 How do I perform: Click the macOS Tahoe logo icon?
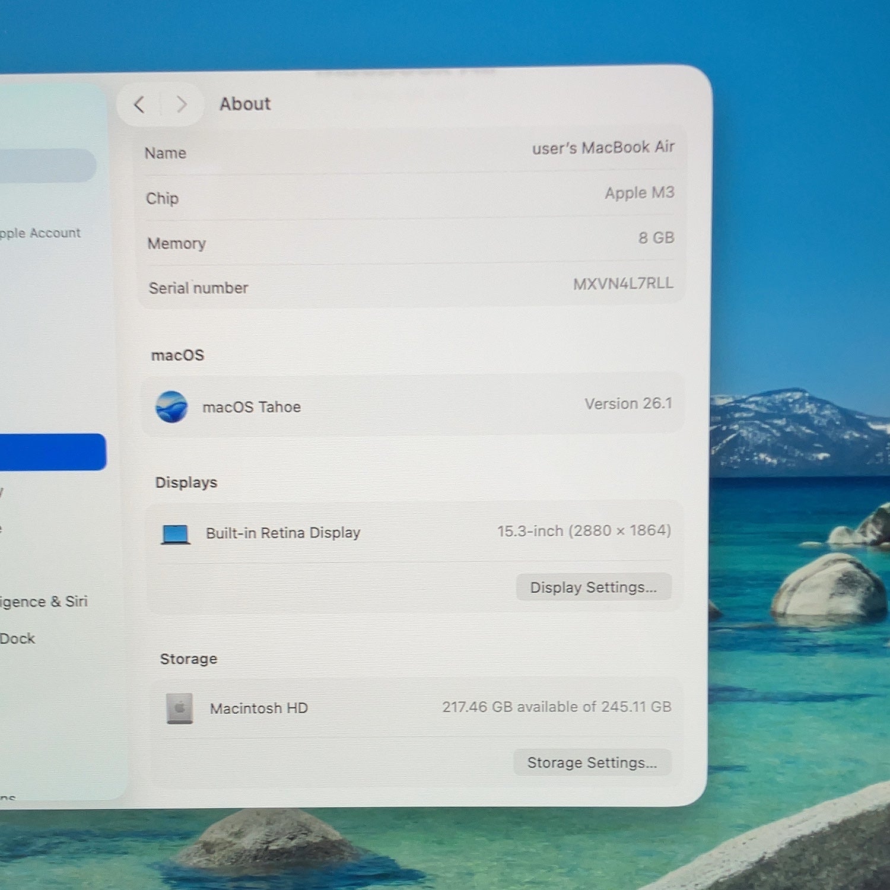[171, 407]
